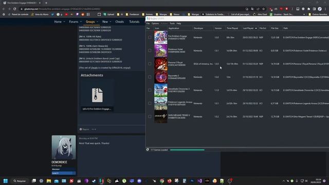This screenshot has height=185, width=329.
Task: Tick the favorite checkbox for Fire Emblem Engage
Action: 150,38
